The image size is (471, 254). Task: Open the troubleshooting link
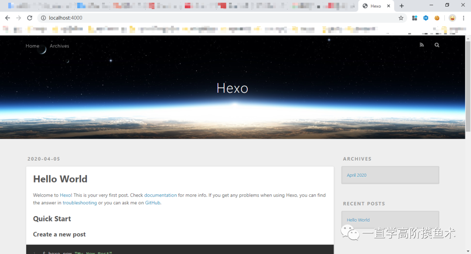pyautogui.click(x=80, y=203)
